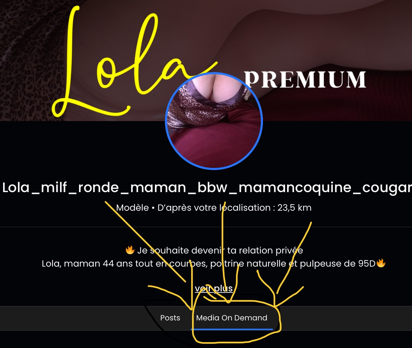
Task: Click the bio line starting Lola, maman 44 ans
Action: pos(209,264)
